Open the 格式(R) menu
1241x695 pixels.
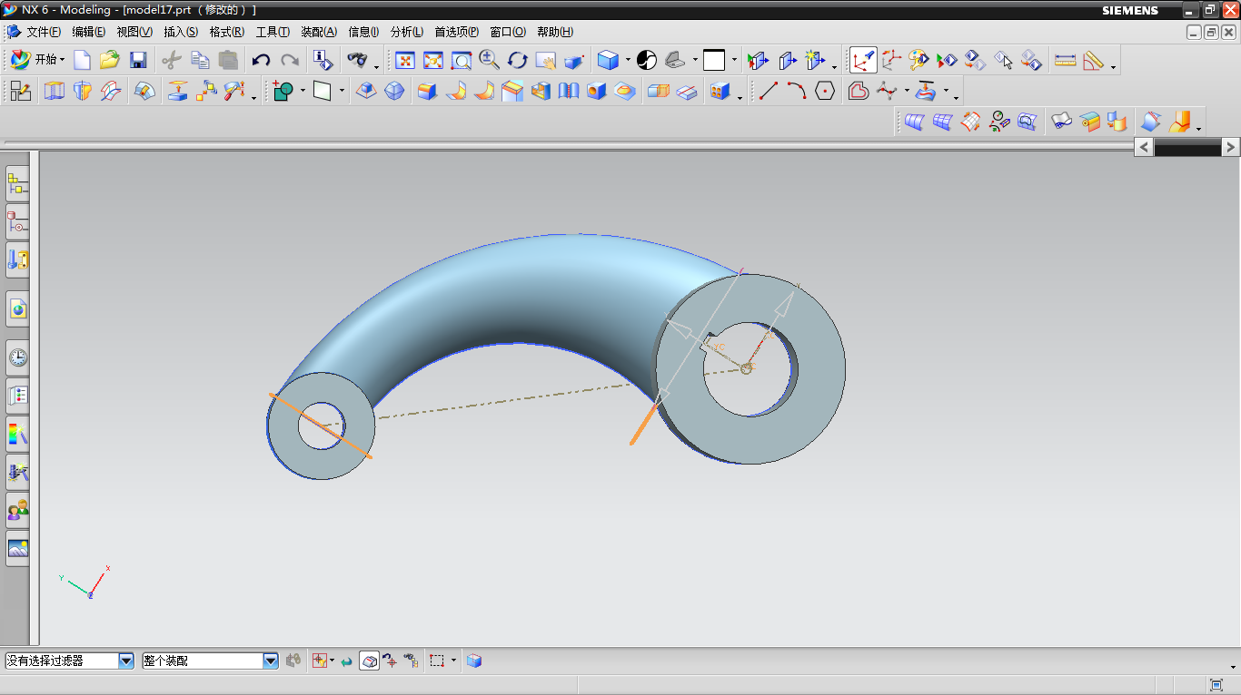coord(226,32)
